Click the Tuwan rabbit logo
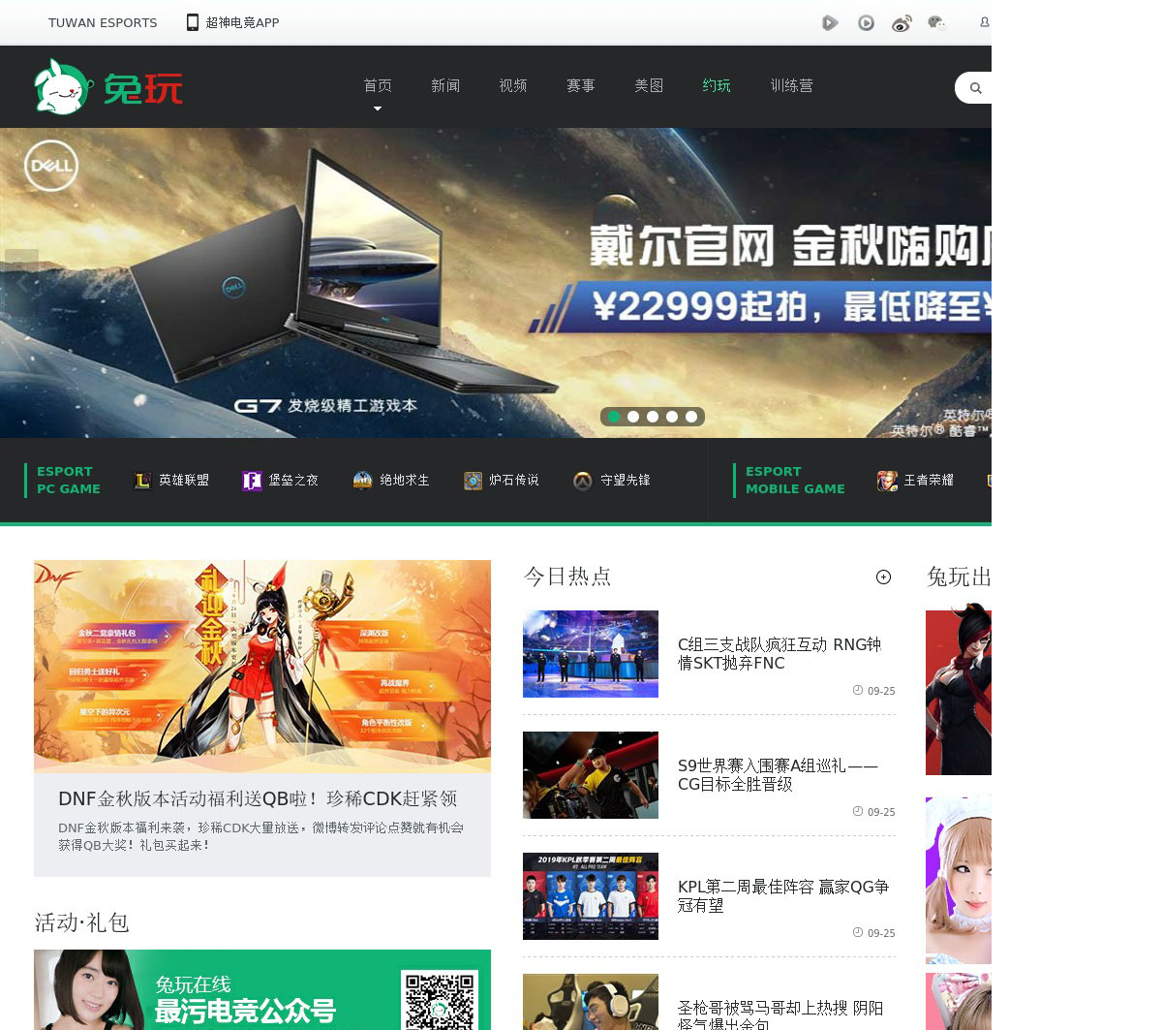This screenshot has height=1030, width=1162. pos(108,87)
